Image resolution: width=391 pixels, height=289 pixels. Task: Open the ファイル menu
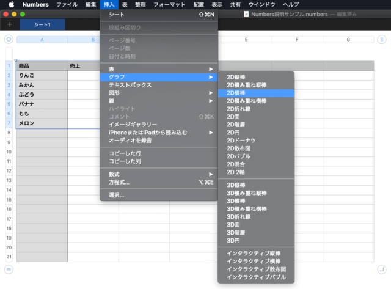click(67, 4)
